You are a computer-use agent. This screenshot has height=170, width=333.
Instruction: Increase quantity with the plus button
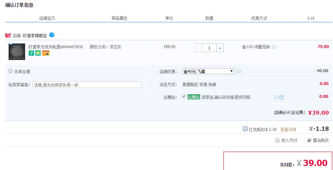pos(220,48)
